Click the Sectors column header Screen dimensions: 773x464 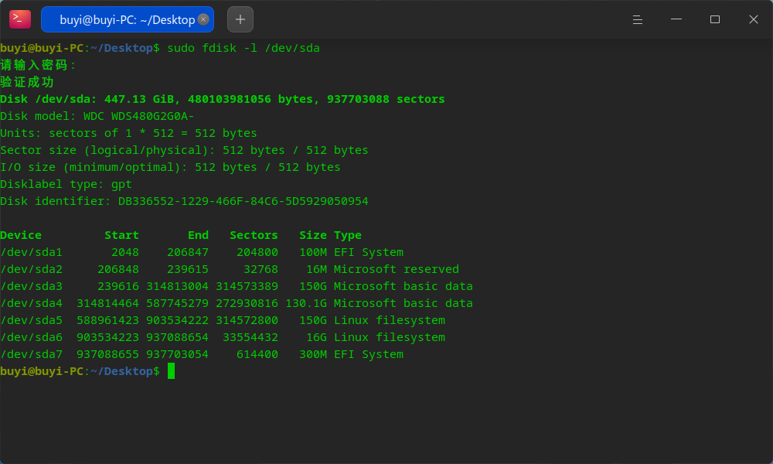point(254,235)
